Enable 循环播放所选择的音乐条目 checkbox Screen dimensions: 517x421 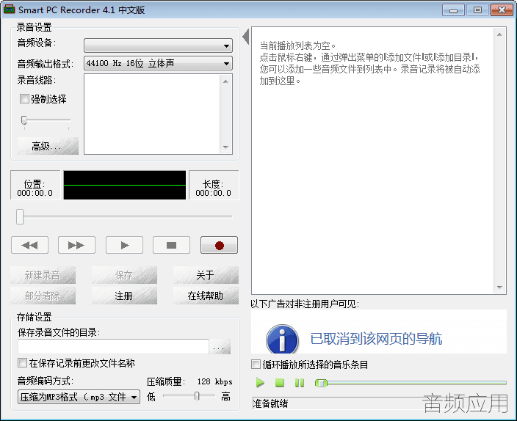(256, 365)
